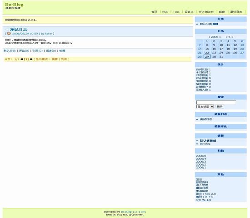Click 聚合：RSS 2.0 feed link
Image resolution: width=250 pixels, height=218 pixels.
coord(206,194)
